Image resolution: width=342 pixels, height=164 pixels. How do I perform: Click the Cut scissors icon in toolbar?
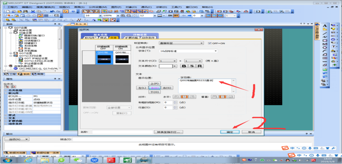point(33,11)
